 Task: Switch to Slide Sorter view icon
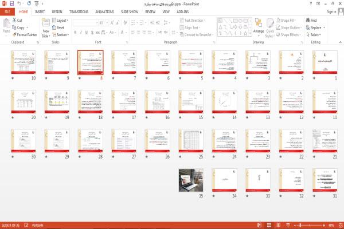click(269, 225)
